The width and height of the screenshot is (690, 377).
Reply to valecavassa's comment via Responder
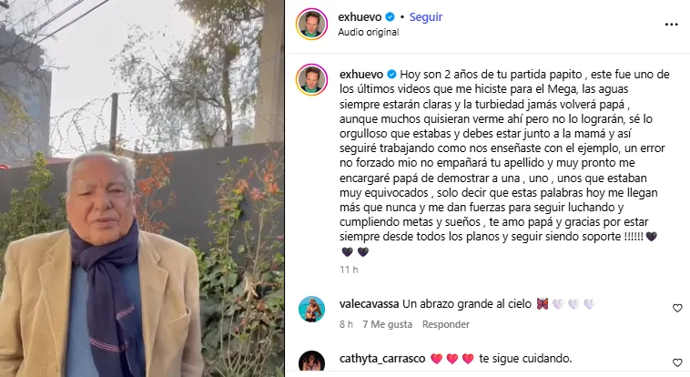coord(446,324)
